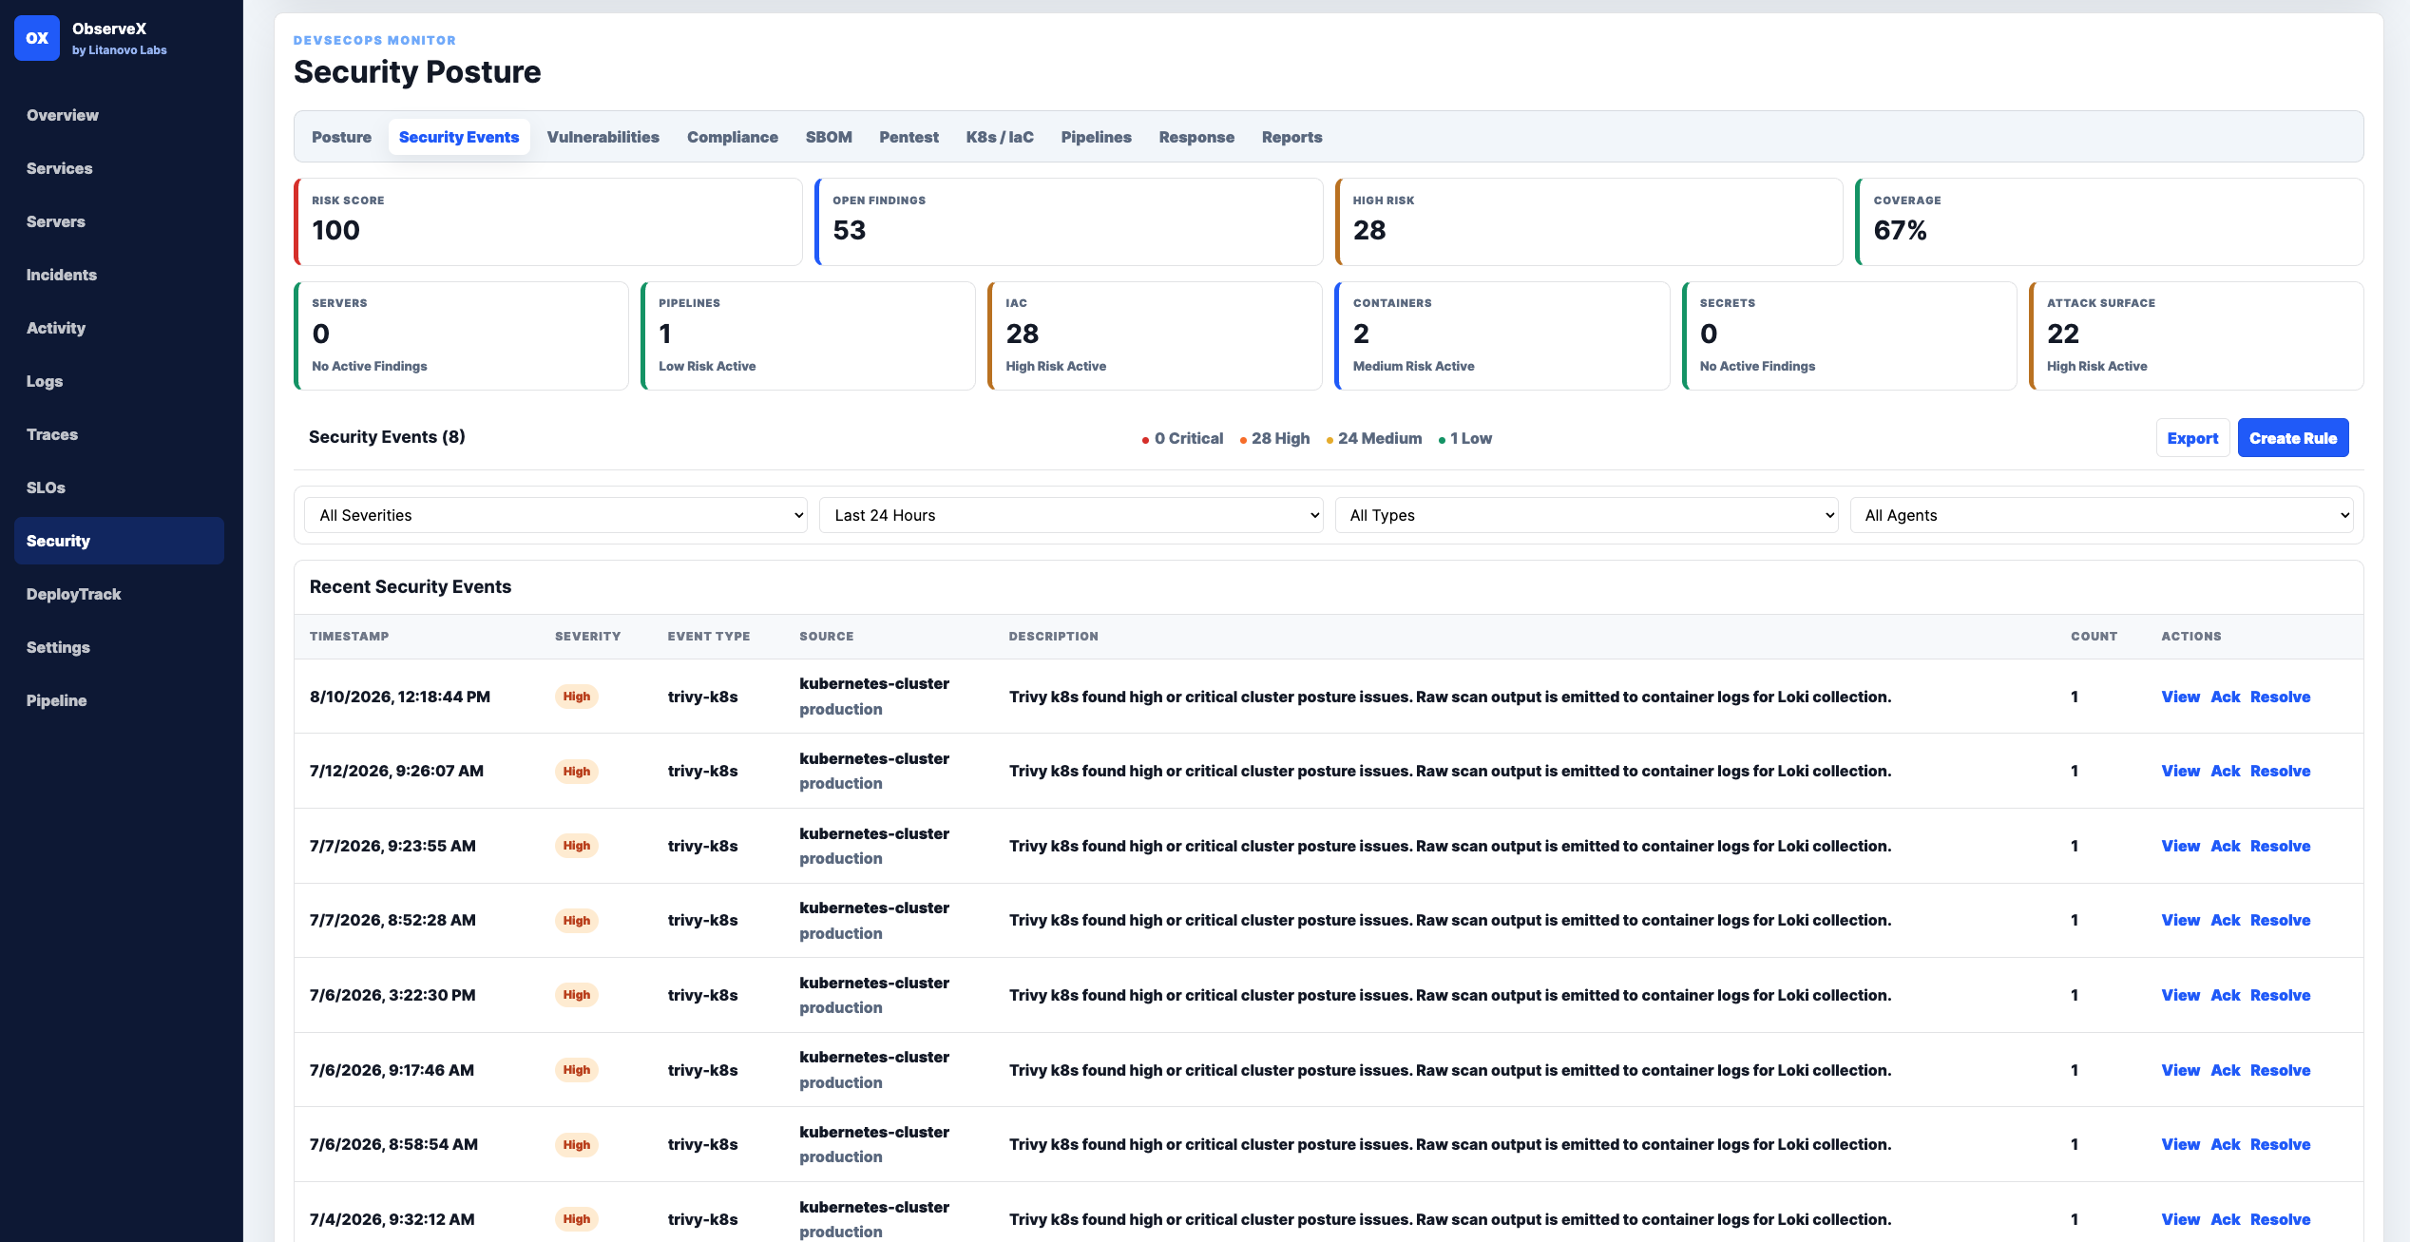
Task: Open the All Types filter dropdown
Action: click(x=1586, y=515)
